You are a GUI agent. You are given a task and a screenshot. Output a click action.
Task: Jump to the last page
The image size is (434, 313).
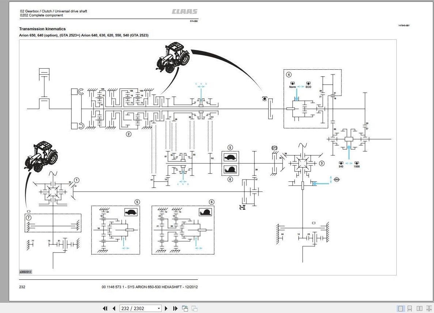[175, 308]
